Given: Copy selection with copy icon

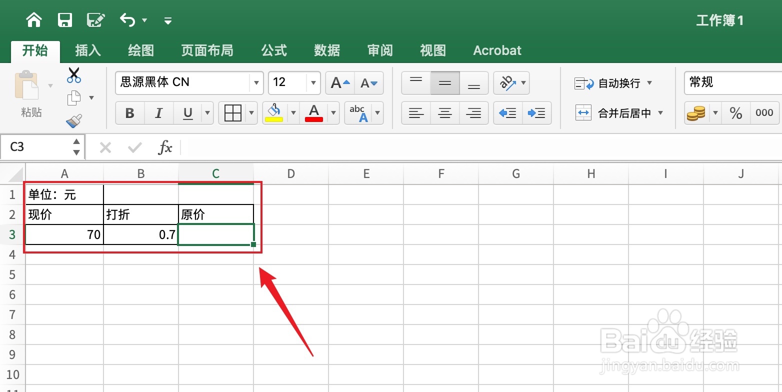Looking at the screenshot, I should click(x=74, y=98).
